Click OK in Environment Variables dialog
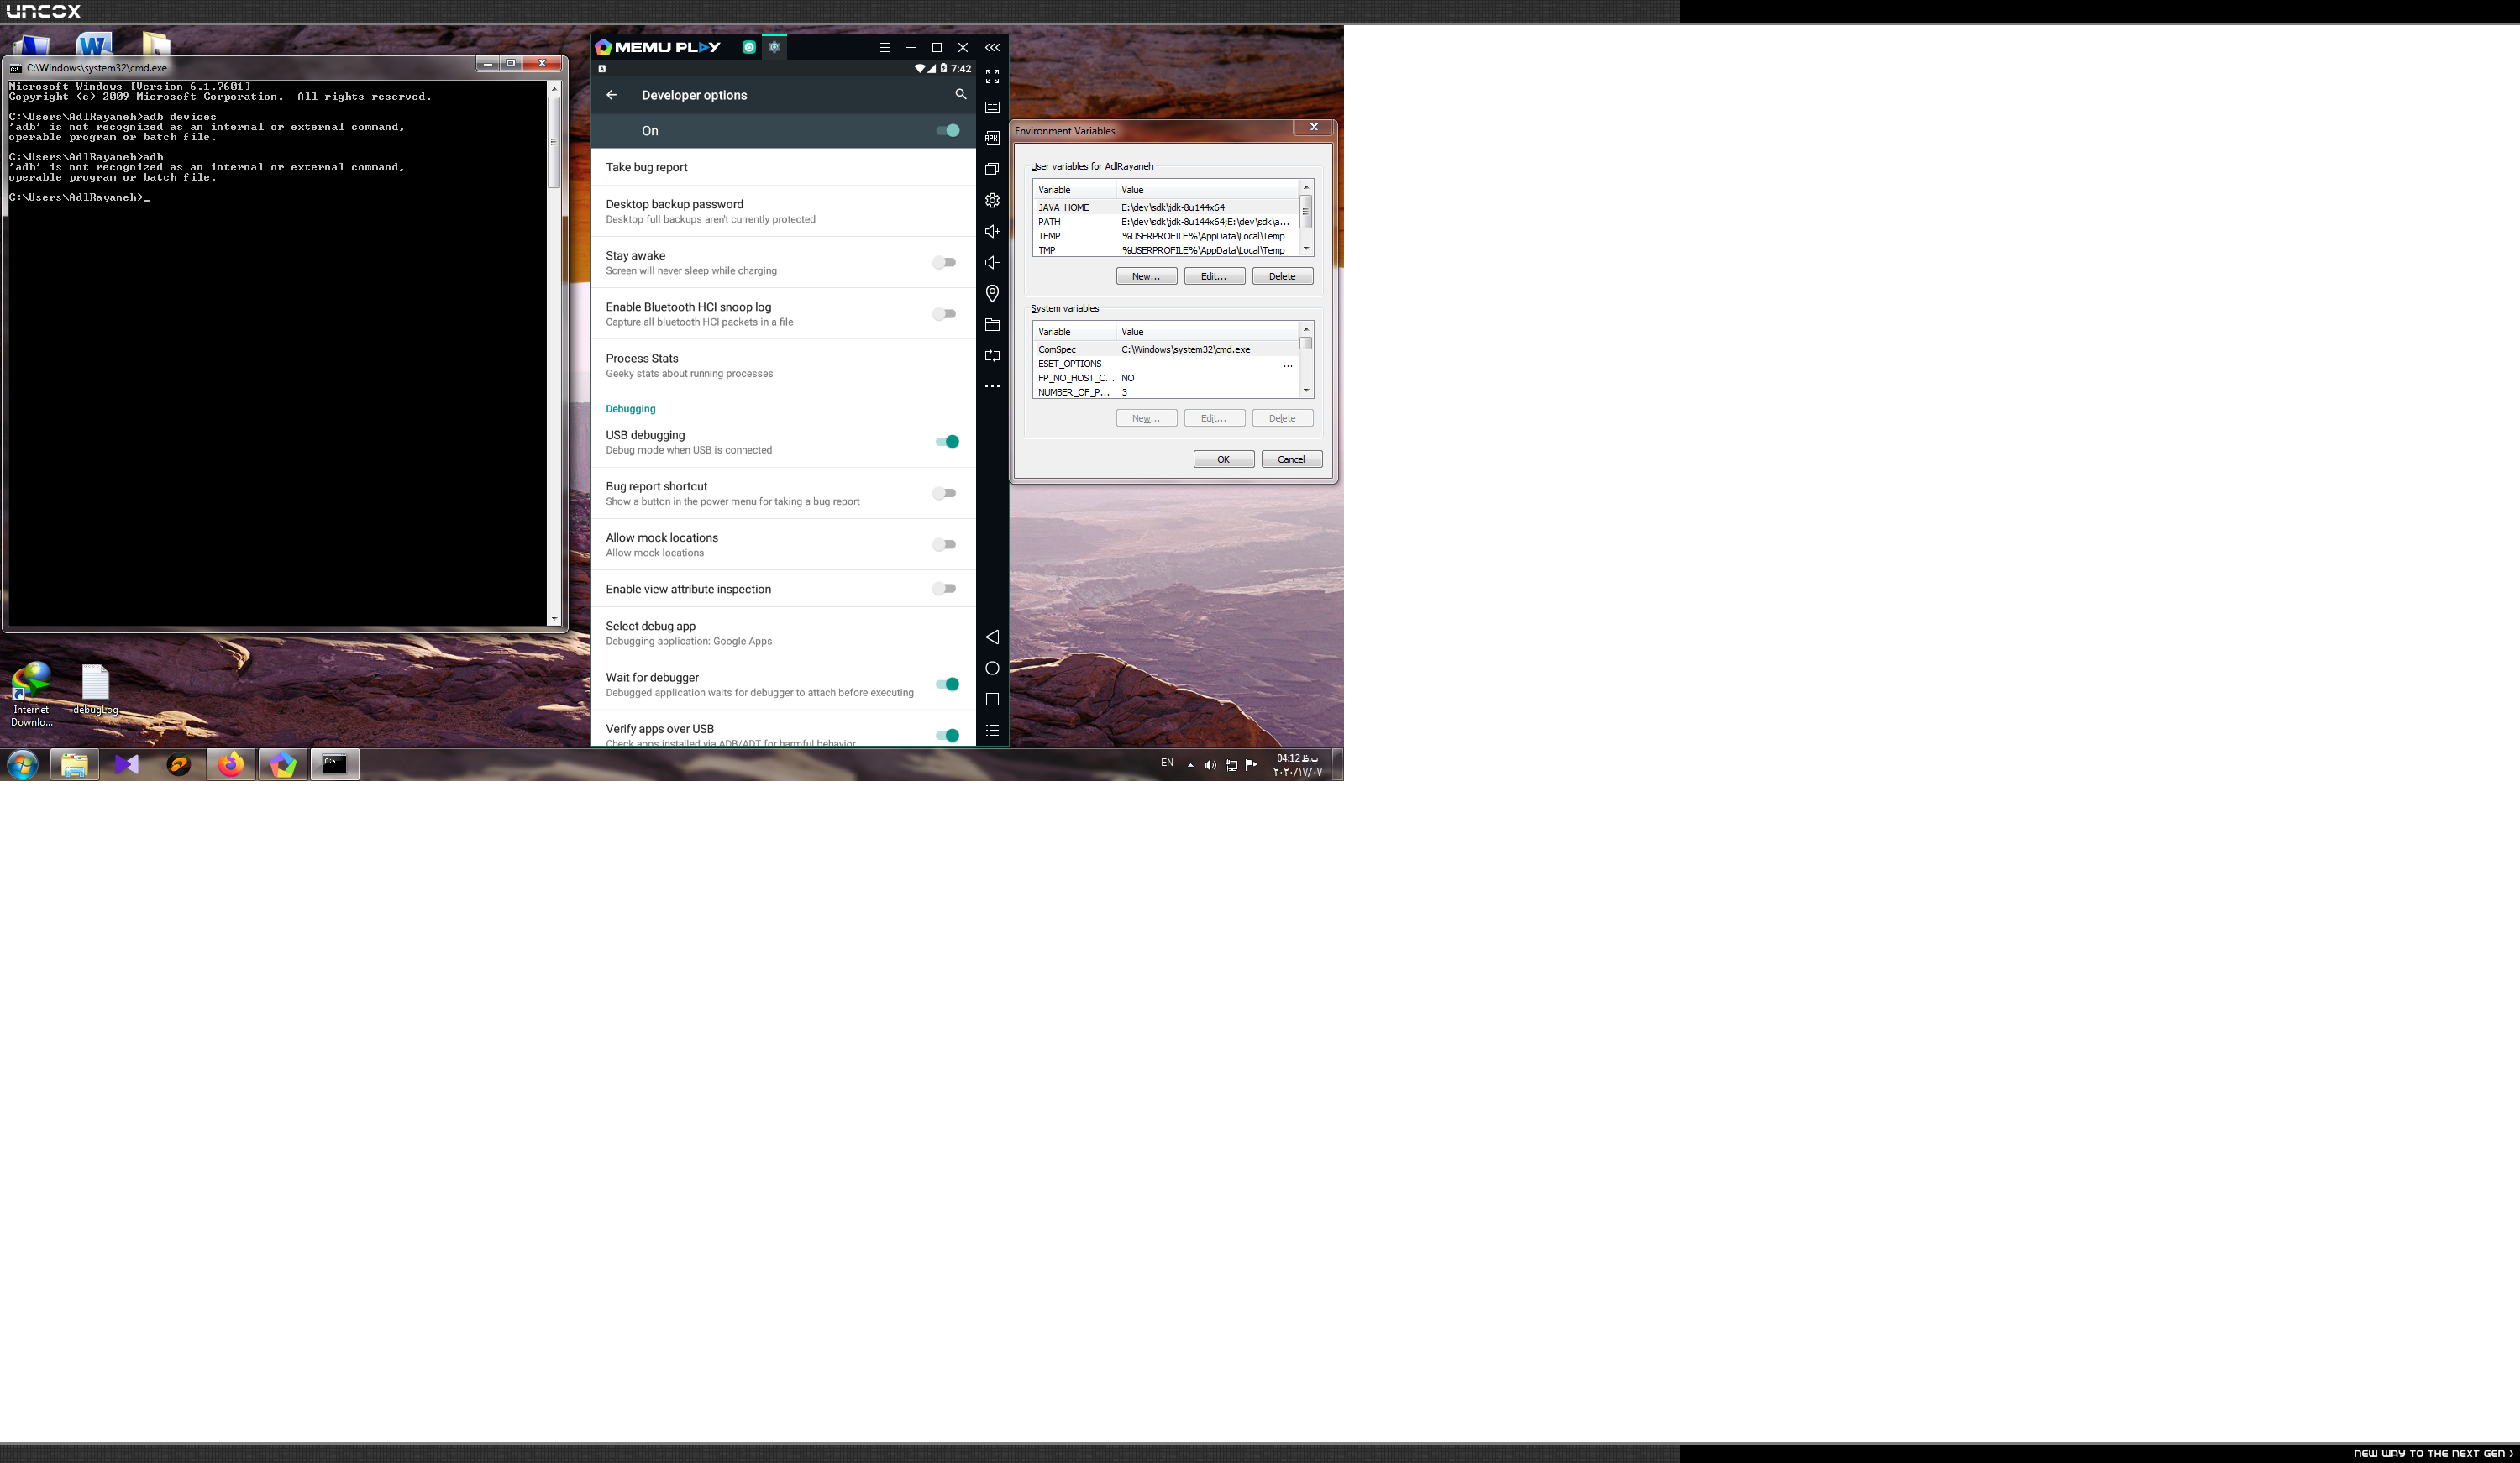 pos(1223,459)
